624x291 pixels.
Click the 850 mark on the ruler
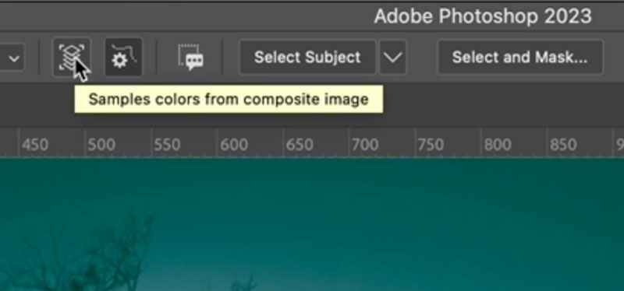(x=563, y=145)
